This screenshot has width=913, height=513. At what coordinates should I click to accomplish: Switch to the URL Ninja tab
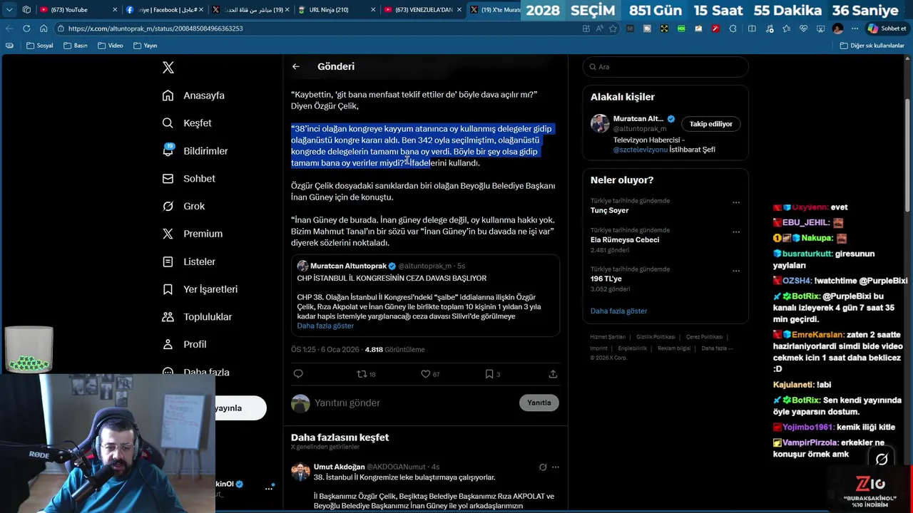(336, 10)
